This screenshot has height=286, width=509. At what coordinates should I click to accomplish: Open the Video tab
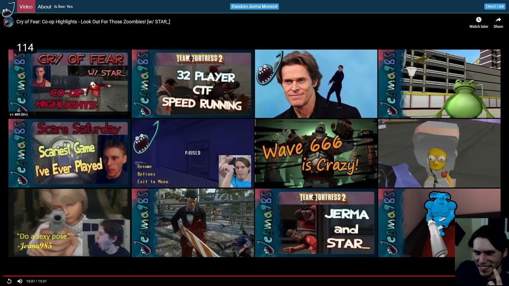26,6
